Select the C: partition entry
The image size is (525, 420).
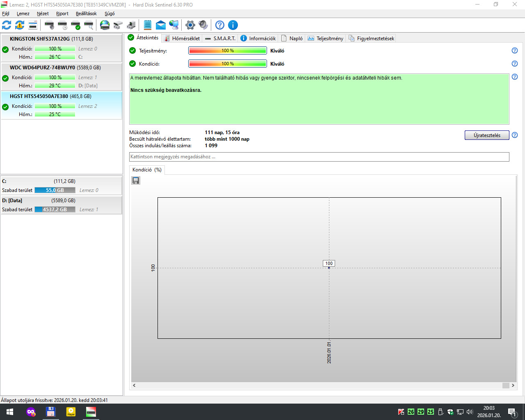tap(61, 185)
